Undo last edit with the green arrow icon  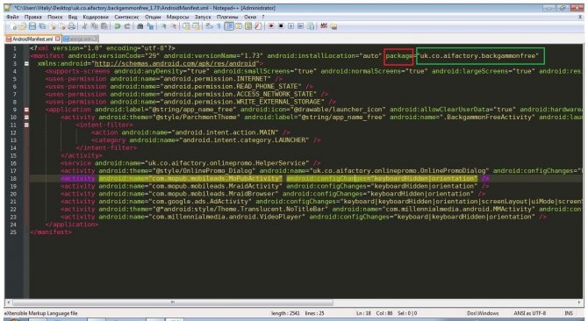[118, 26]
